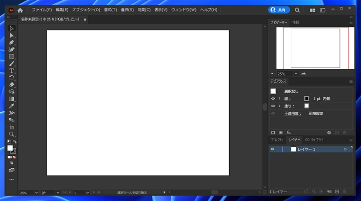This screenshot has height=201, width=361.
Task: Create a new layer in Layers panel
Action: click(337, 191)
